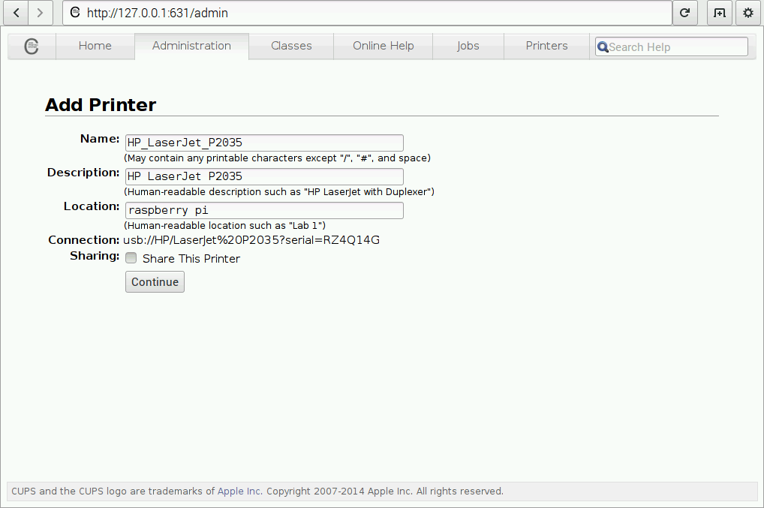Click the Location: label
Image resolution: width=764 pixels, height=508 pixels.
92,206
